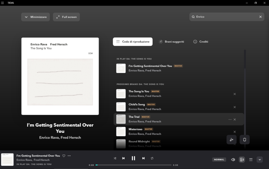Go back to previous track
269x169 pixels.
coord(123,158)
